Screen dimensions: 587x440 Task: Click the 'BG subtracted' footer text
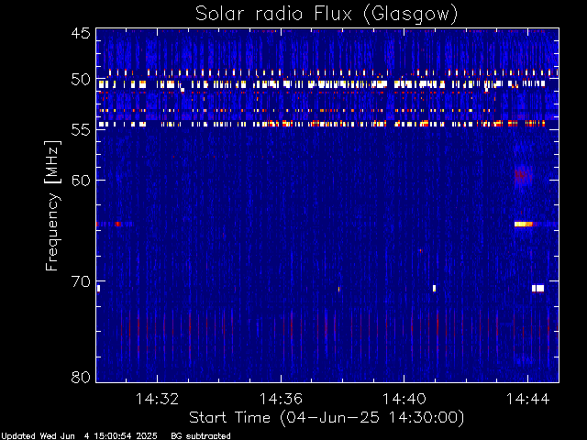coord(201,436)
